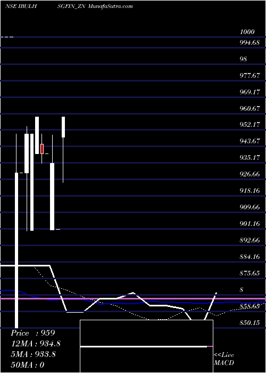
Task: Click the MunafaSutra.com watermark title text
Action: click(x=111, y=6)
